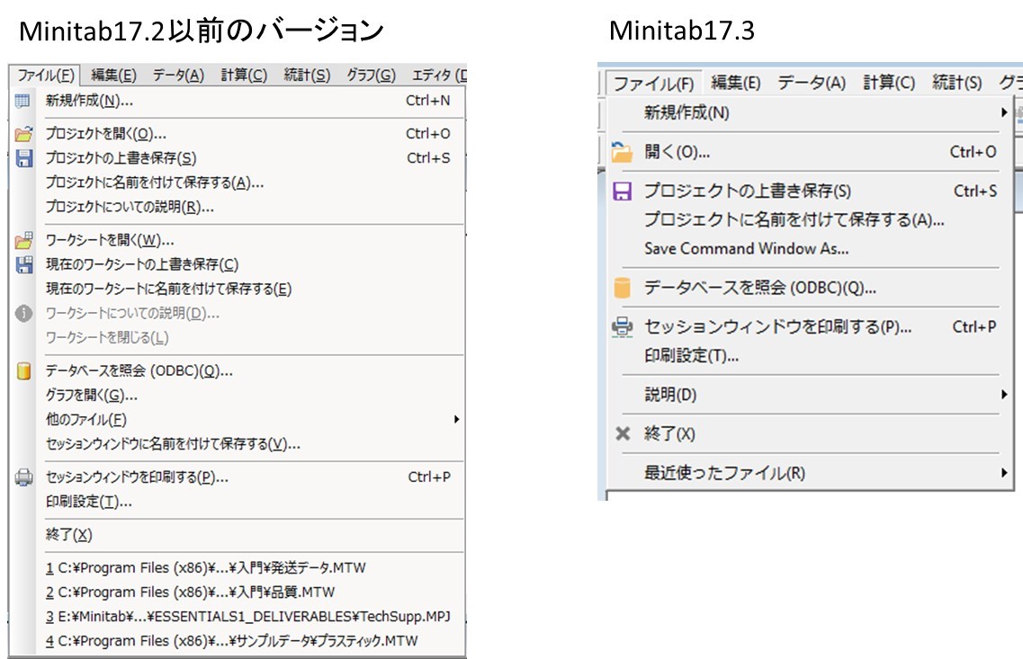Screen dimensions: 1023x659
Task: Open ファイル(F) in the Minitab 17.2 menu bar
Action: pyautogui.click(x=45, y=76)
